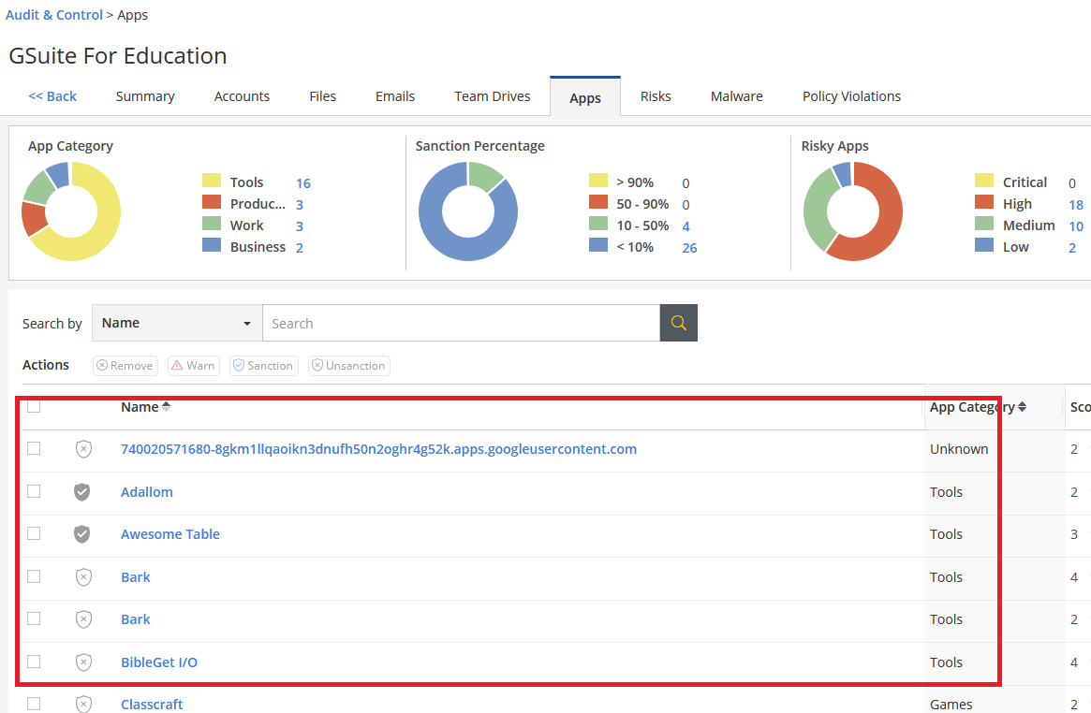Switch to the Risks tab

[x=656, y=96]
